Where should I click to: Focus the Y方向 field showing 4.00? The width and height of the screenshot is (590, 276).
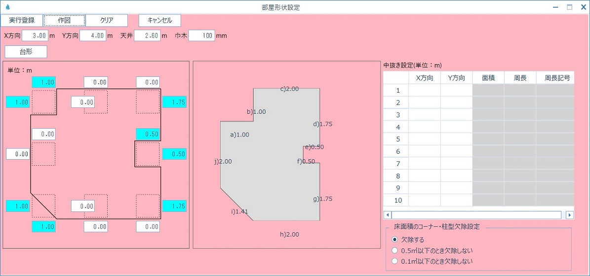coord(93,36)
